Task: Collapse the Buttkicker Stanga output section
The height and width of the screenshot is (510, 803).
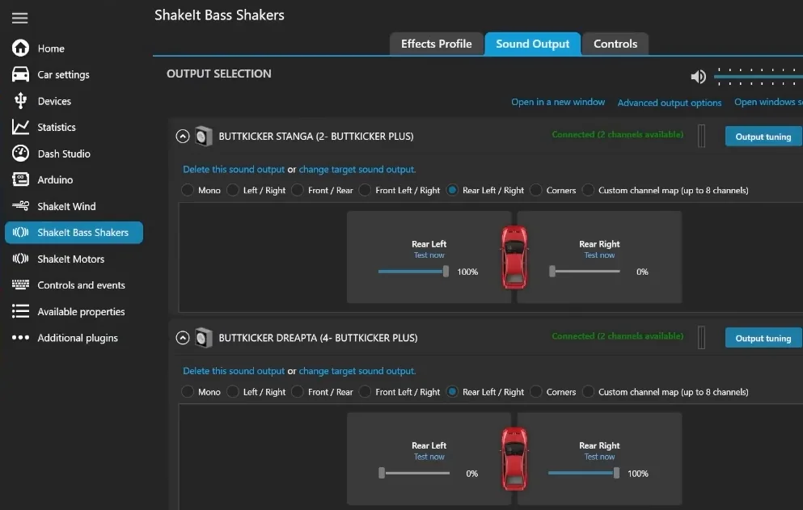Action: click(x=182, y=137)
